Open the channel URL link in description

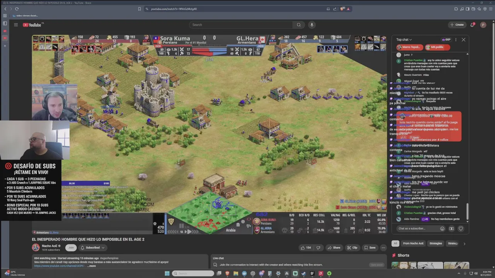pos(59,266)
